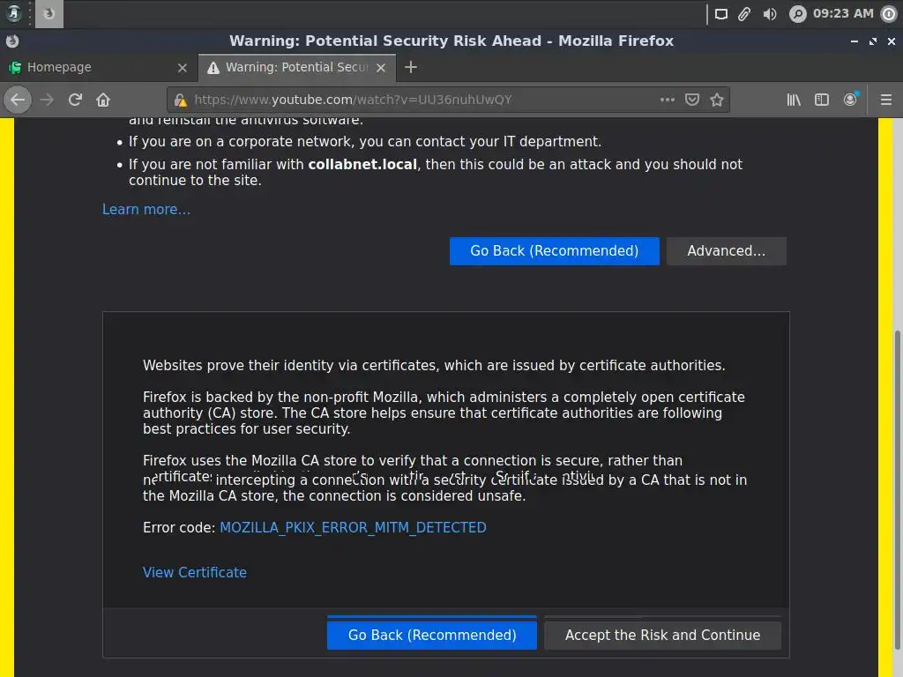Switch to the Homepage tab
Screen dimensions: 903x677
click(98, 67)
